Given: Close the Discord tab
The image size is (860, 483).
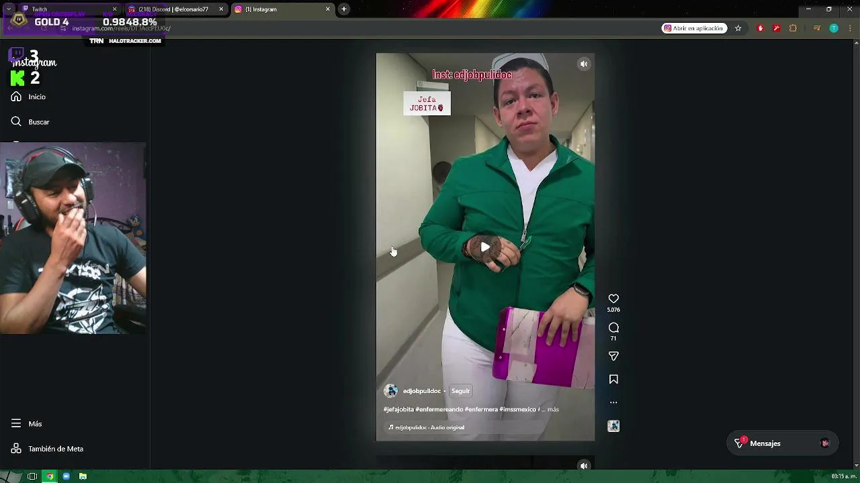Looking at the screenshot, I should tap(221, 9).
